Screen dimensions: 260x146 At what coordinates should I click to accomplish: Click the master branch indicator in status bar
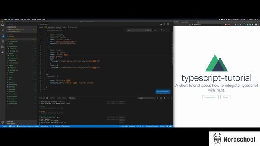coord(4,126)
